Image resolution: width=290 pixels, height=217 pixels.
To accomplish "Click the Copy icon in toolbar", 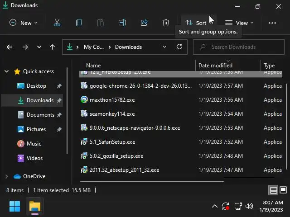I will [x=79, y=23].
